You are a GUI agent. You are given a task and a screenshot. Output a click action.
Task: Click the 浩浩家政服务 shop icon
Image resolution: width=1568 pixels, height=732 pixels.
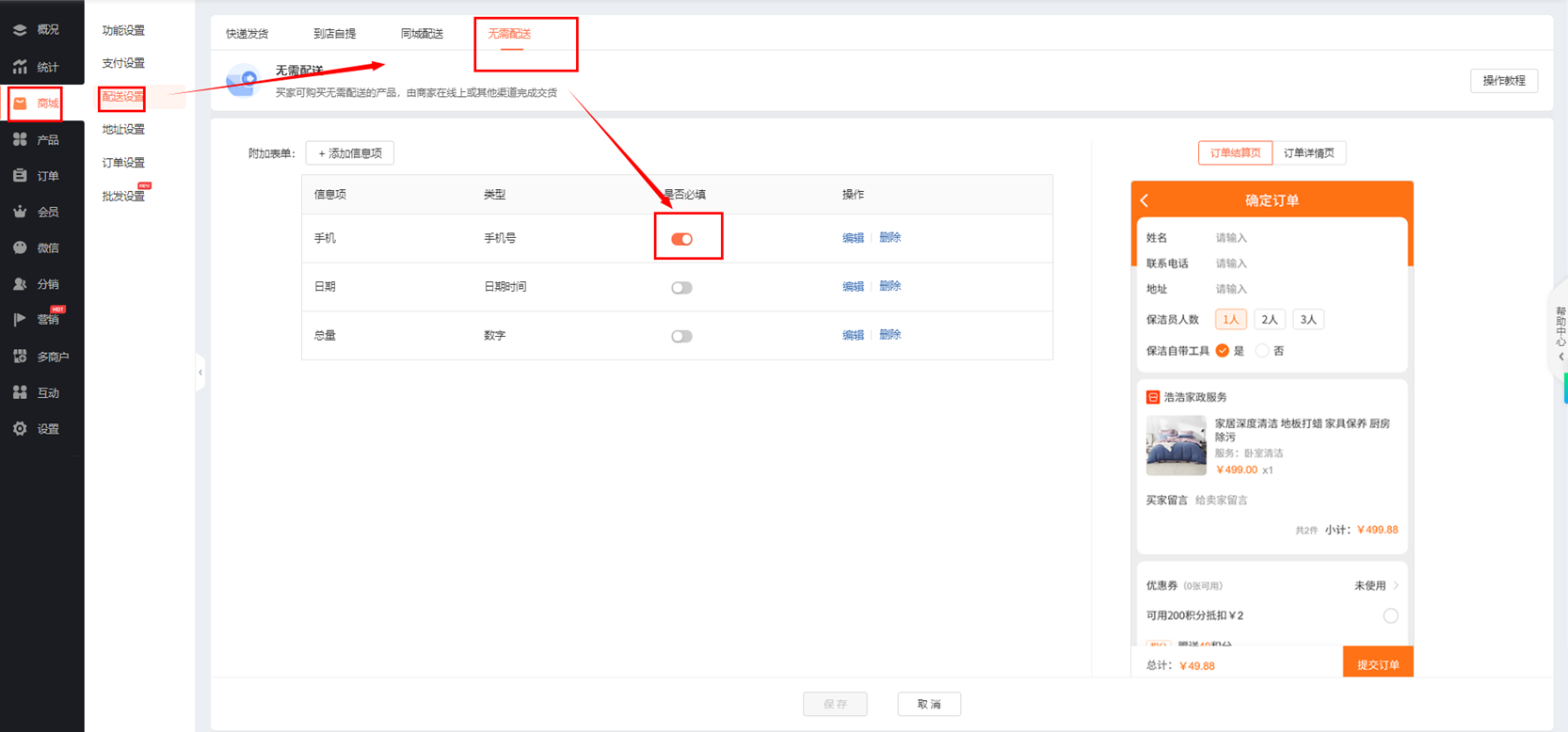click(1153, 397)
